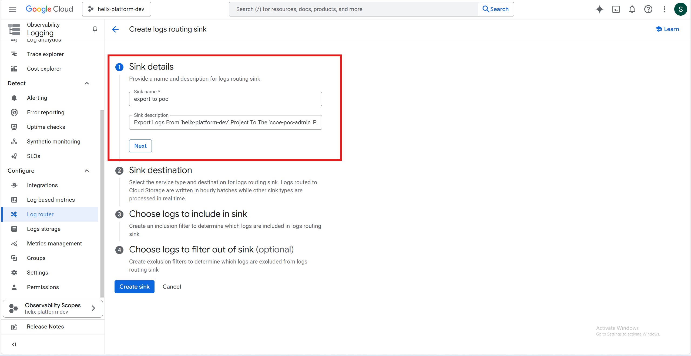Go back using the blue arrow
This screenshot has height=356, width=691.
[115, 29]
